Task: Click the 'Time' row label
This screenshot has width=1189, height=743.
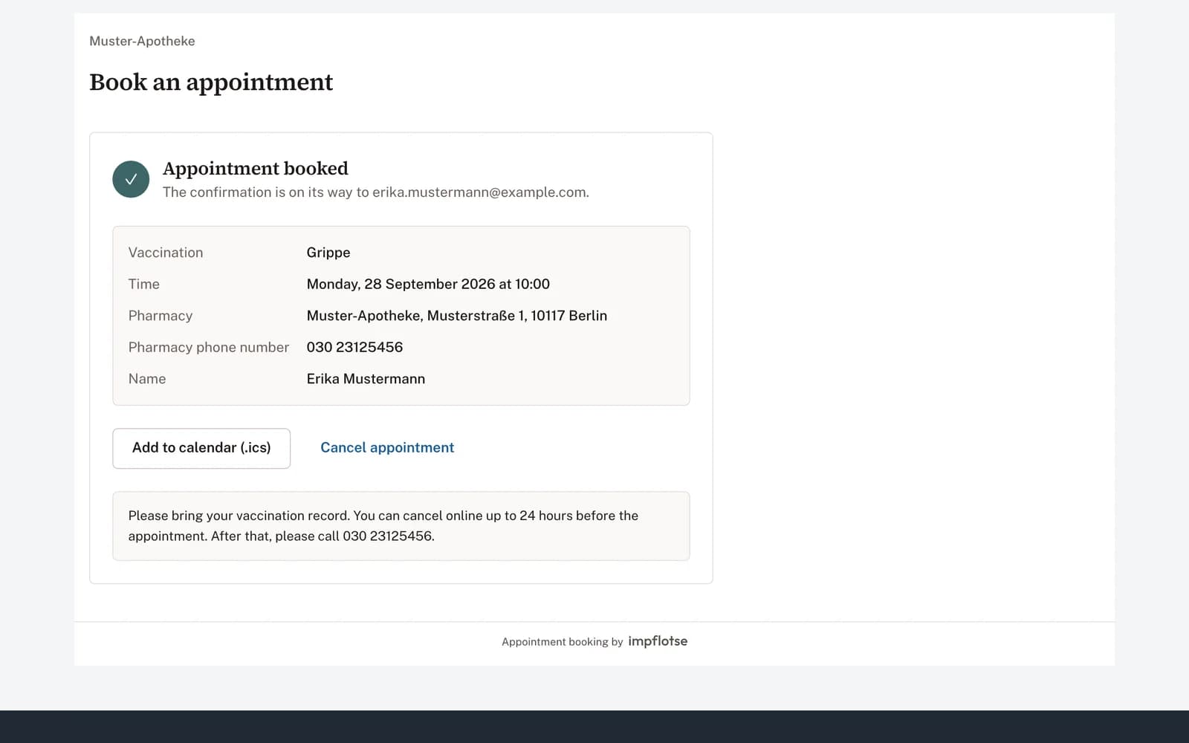Action: click(143, 284)
